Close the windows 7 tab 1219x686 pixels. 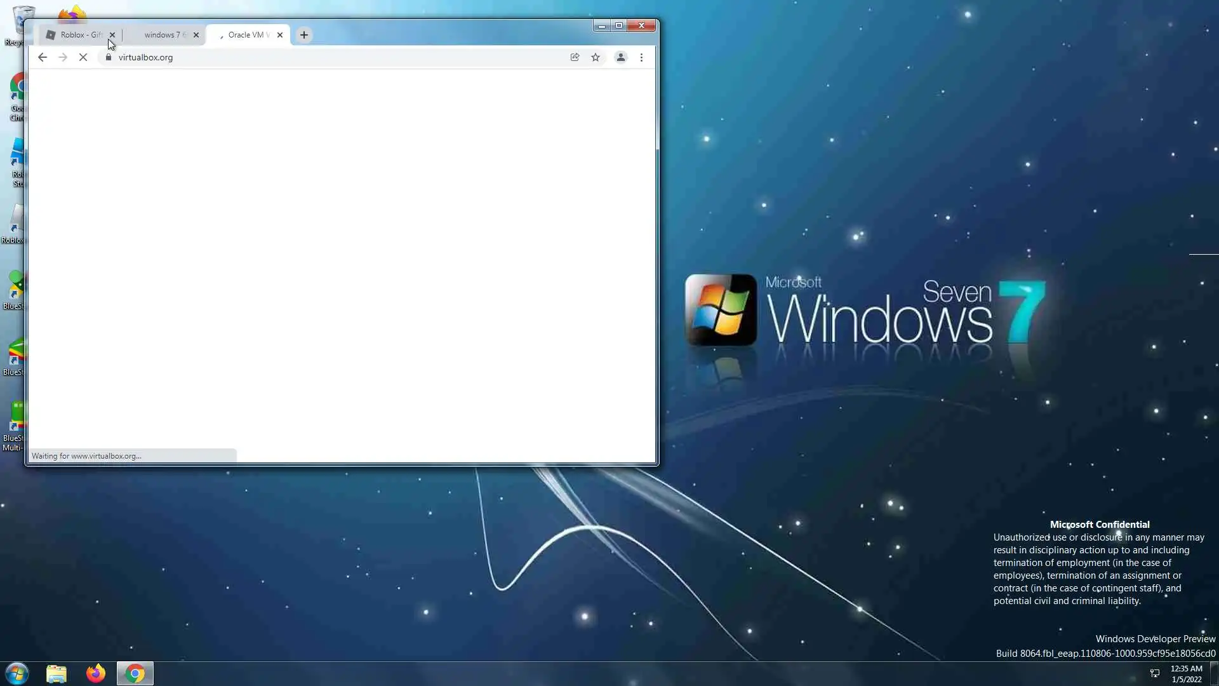pos(196,35)
